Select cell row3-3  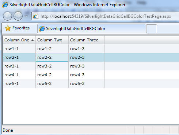[x=87, y=66]
